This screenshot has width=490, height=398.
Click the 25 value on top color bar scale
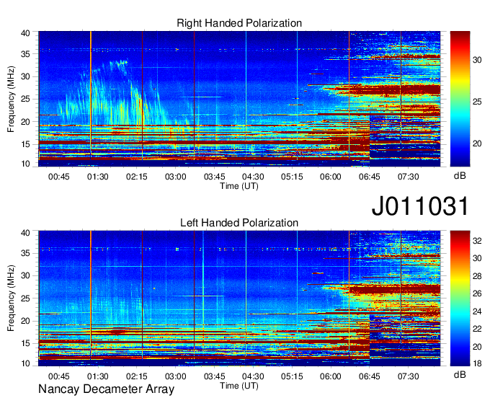click(x=477, y=102)
